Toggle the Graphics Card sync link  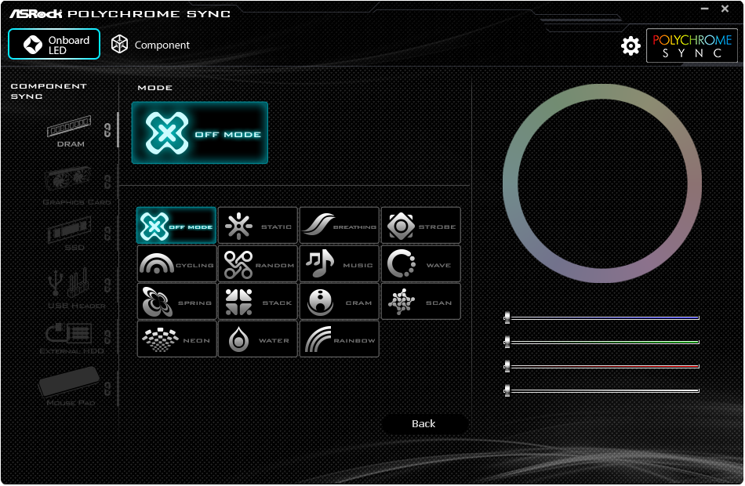[107, 181]
